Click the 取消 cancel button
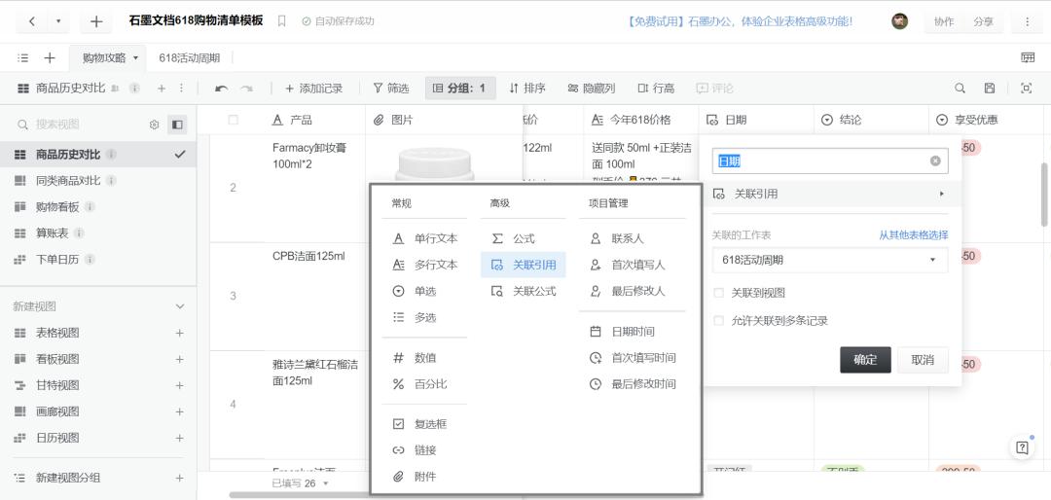 pyautogui.click(x=923, y=360)
